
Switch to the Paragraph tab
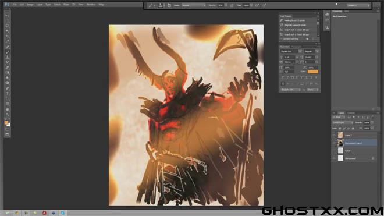(296, 47)
